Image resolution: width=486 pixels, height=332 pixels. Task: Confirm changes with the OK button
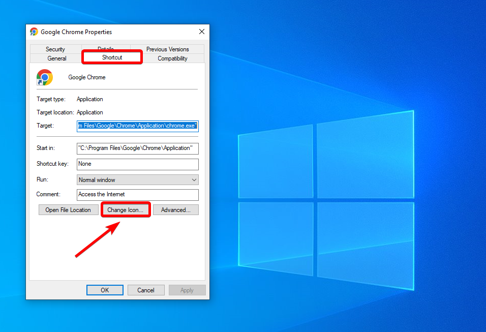tap(105, 290)
